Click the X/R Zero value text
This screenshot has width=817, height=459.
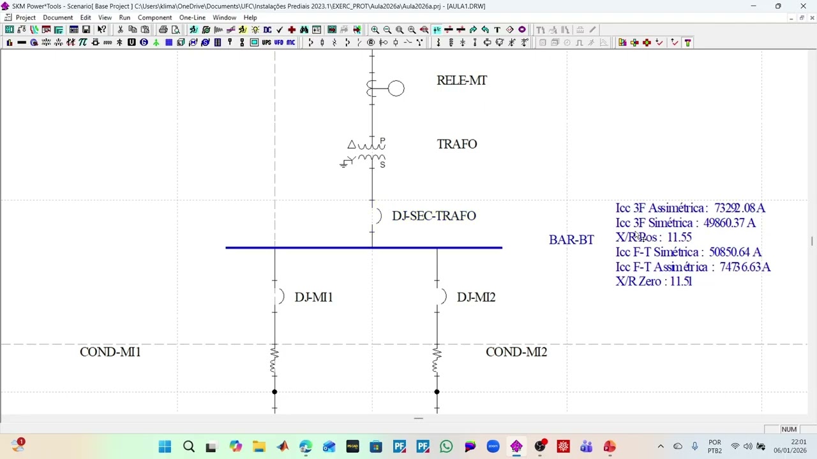coord(654,281)
